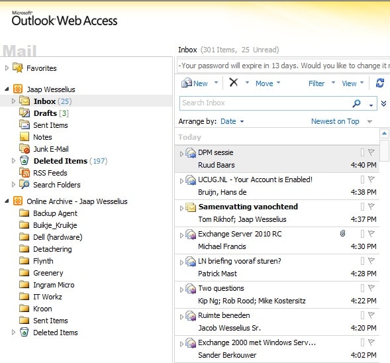390x363 pixels.
Task: Toggle the category box on Two questions message
Action: pyautogui.click(x=362, y=288)
